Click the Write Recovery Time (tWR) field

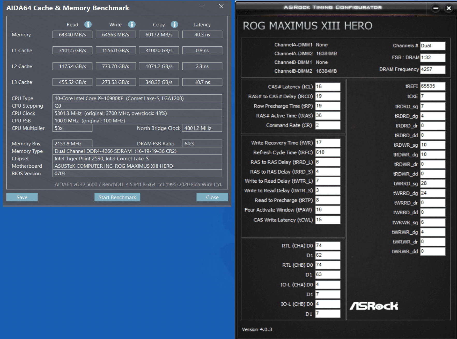tap(328, 143)
